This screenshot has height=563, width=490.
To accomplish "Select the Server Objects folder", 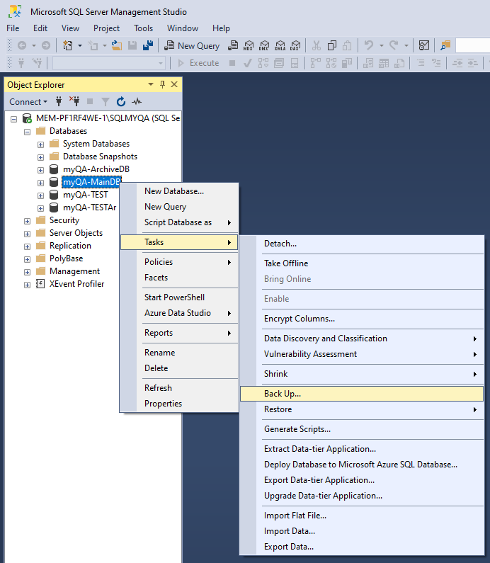I will click(76, 233).
